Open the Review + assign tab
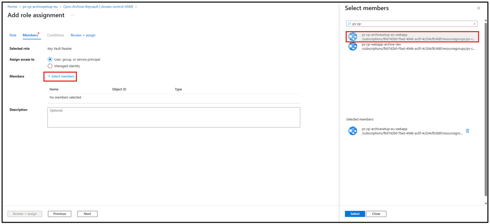The width and height of the screenshot is (490, 224). [83, 35]
